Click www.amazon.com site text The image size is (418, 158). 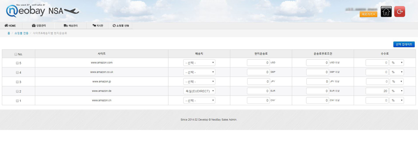102,63
